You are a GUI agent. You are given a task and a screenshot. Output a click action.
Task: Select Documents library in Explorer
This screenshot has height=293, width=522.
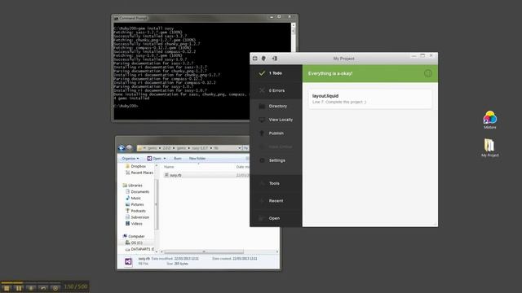coord(137,192)
